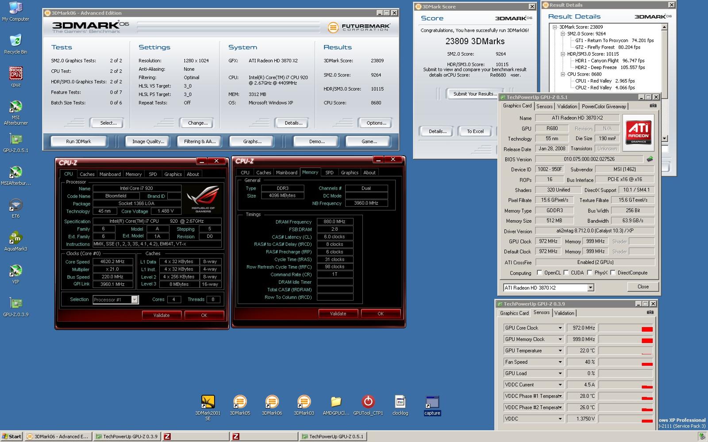This screenshot has height=442, width=708.
Task: Open the AMDGPUCl... folder icon
Action: [336, 405]
